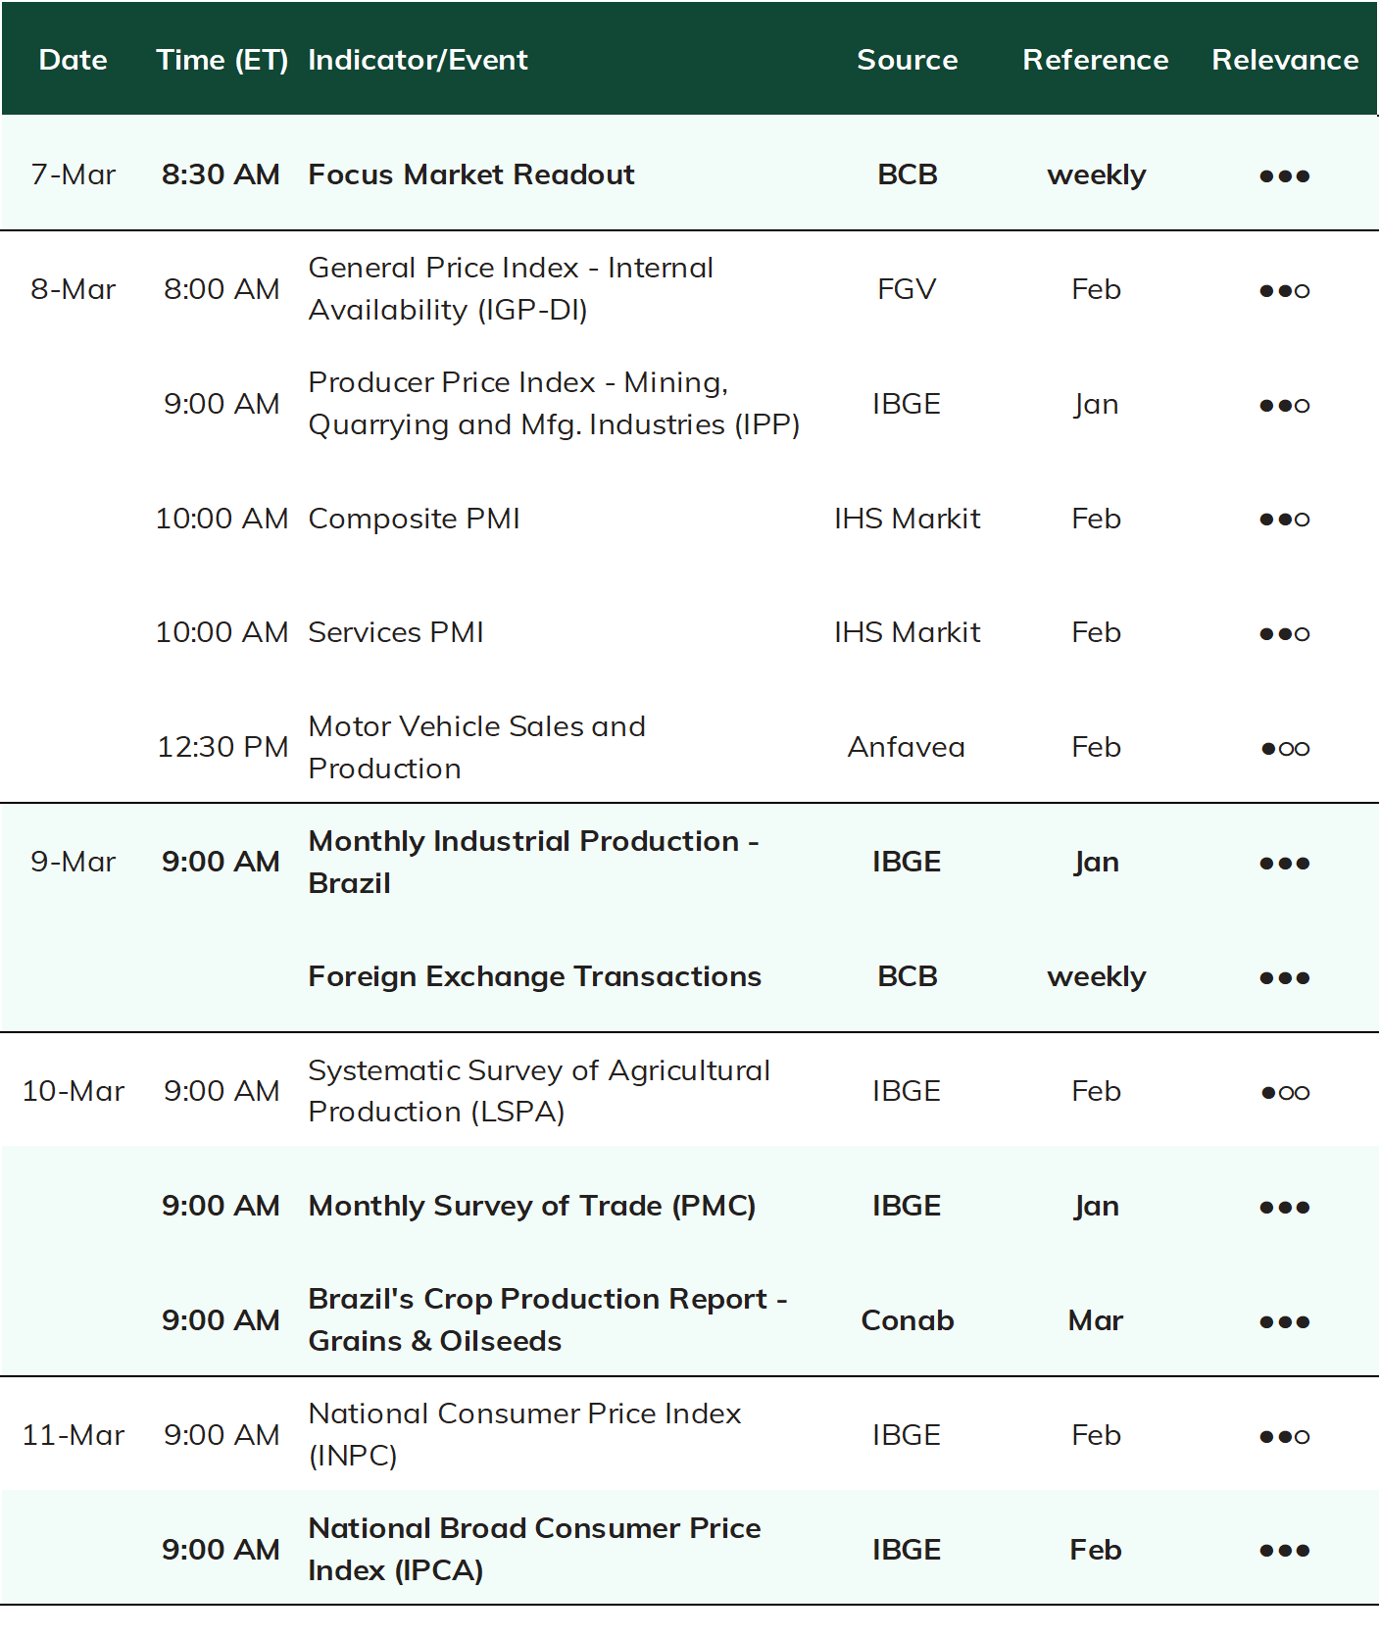Click the Focus Market Readout relevance dots
This screenshot has width=1380, height=1637.
[1284, 176]
